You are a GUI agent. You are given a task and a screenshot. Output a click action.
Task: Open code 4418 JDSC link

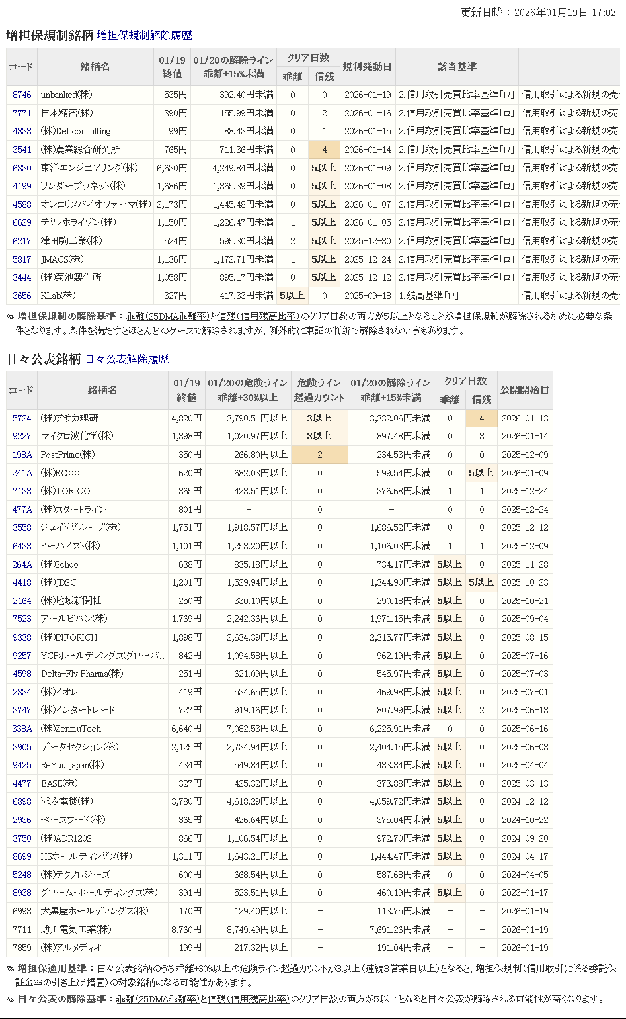tap(22, 582)
